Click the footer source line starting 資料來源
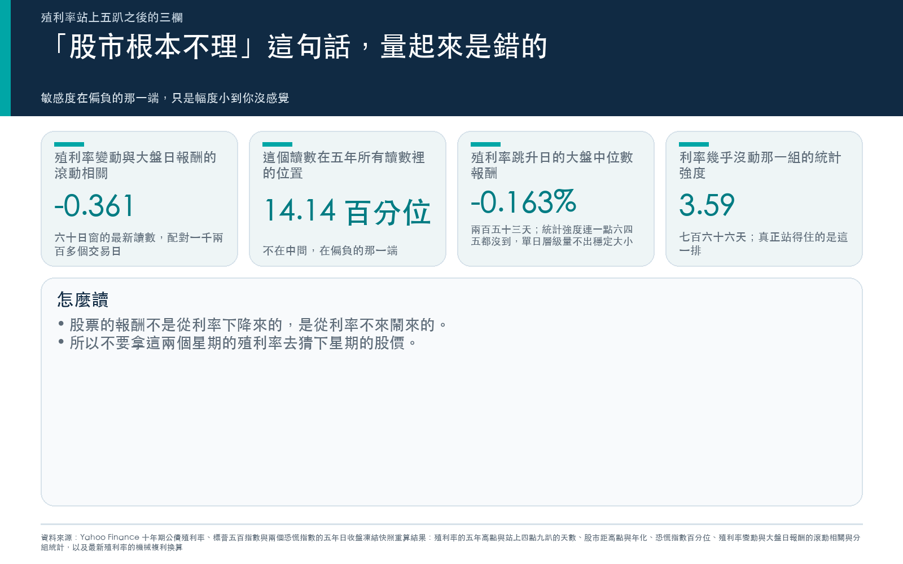 [x=450, y=543]
